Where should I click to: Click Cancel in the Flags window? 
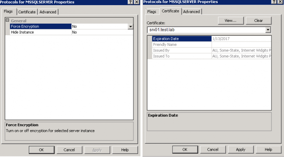[x=69, y=150]
